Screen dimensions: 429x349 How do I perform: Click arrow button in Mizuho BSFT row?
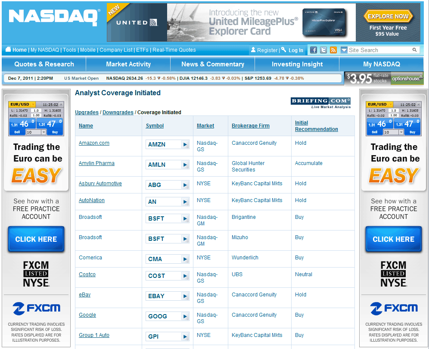point(185,239)
